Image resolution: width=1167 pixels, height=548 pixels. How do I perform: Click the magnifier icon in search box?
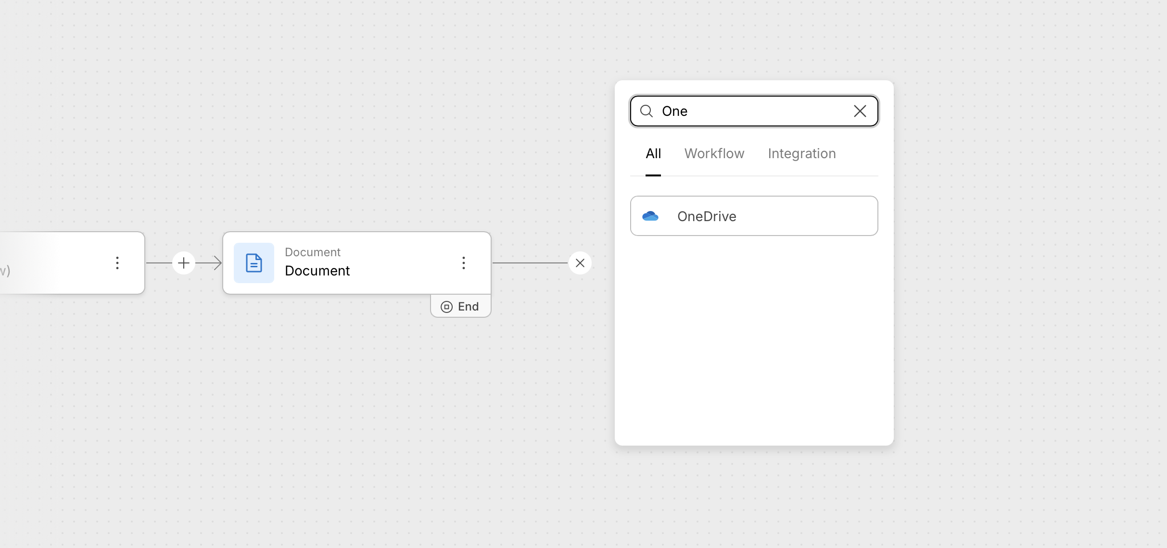[x=647, y=112]
